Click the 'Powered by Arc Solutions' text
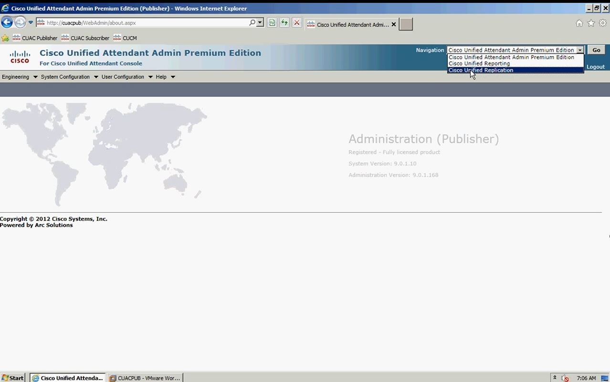The width and height of the screenshot is (610, 382). click(x=36, y=225)
